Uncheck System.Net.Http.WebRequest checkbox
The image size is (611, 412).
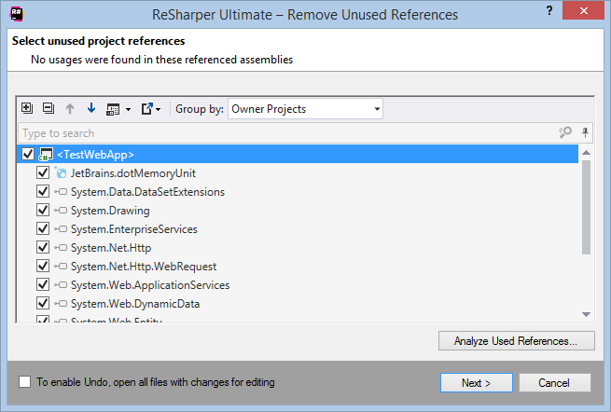click(43, 266)
